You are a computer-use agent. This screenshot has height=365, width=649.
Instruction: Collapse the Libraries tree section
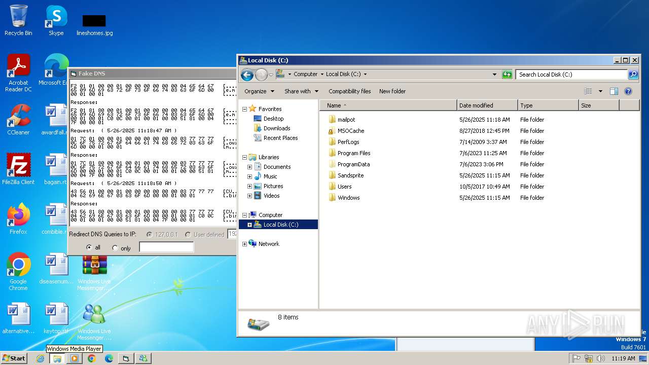[x=244, y=157]
